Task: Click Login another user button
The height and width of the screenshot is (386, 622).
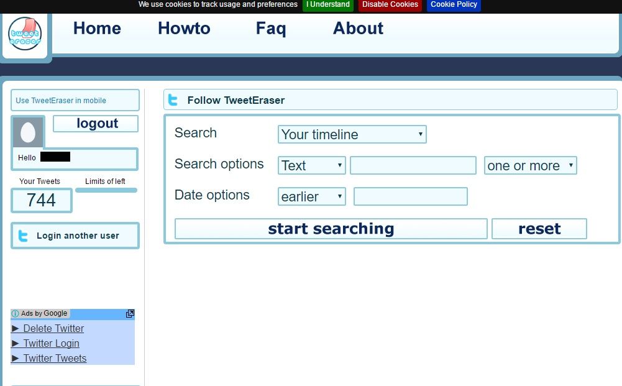Action: (x=75, y=236)
